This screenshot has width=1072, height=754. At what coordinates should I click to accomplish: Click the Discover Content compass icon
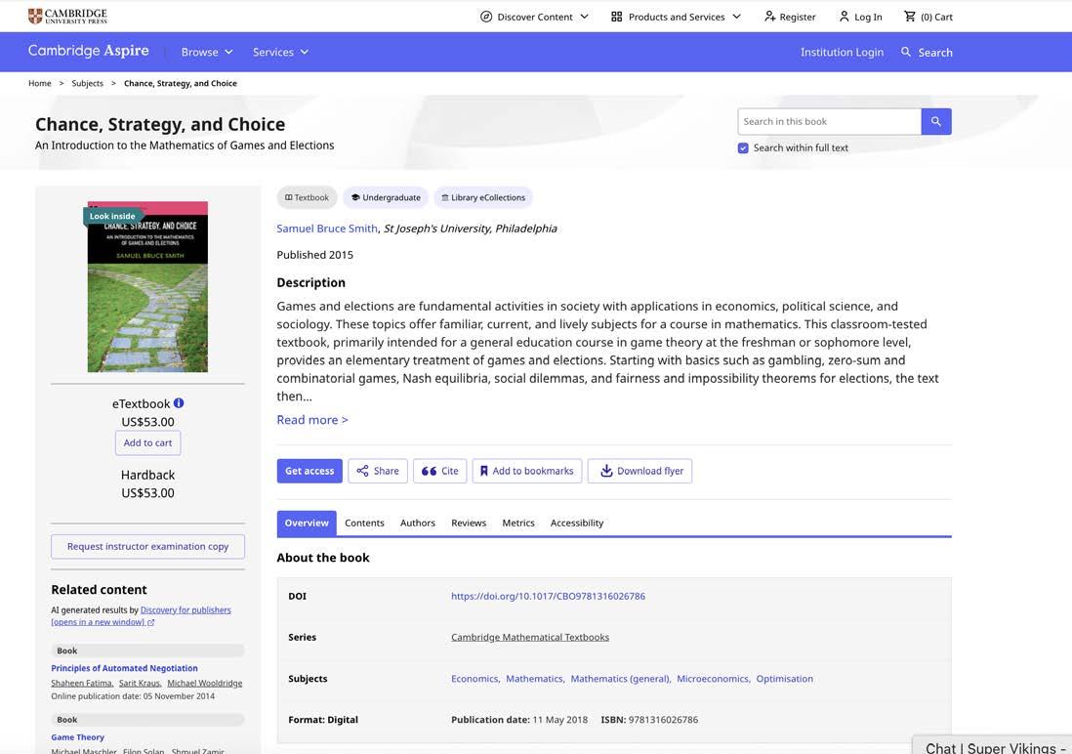486,17
